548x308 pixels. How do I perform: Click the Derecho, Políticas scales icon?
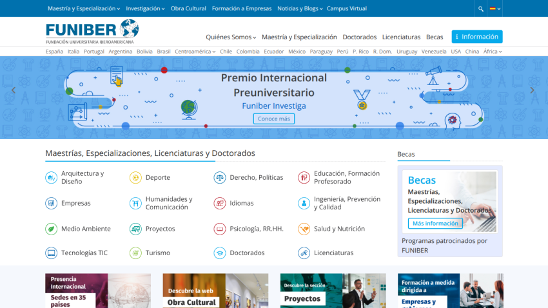point(220,177)
